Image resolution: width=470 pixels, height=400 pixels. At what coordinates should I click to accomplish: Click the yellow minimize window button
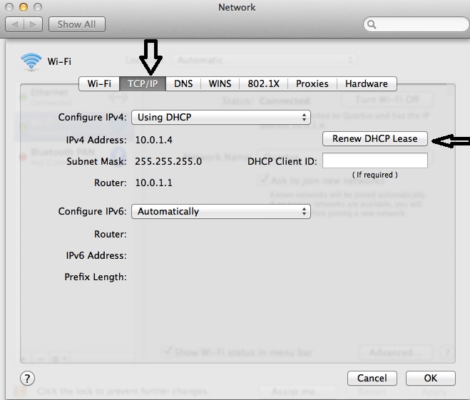tap(24, 7)
